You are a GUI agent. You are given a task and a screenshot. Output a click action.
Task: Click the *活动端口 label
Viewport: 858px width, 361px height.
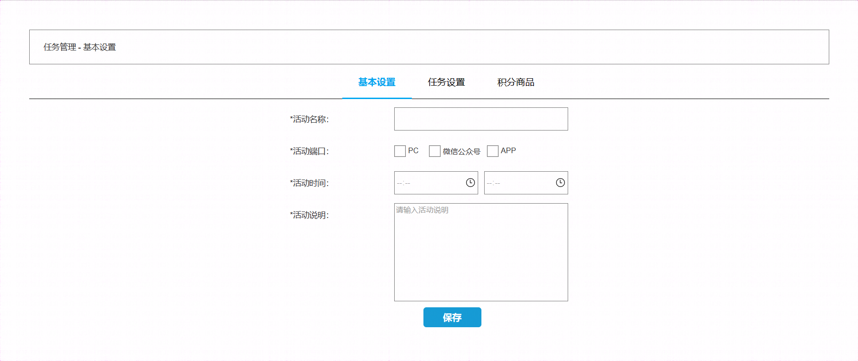coord(309,151)
